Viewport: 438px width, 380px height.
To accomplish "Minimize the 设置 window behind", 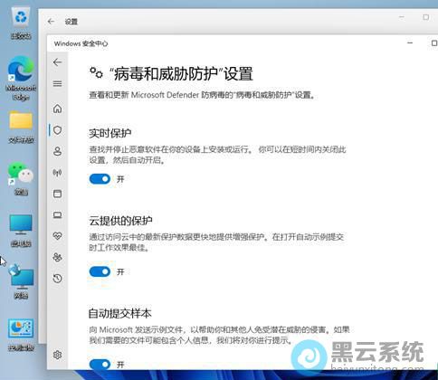I will tap(402, 17).
